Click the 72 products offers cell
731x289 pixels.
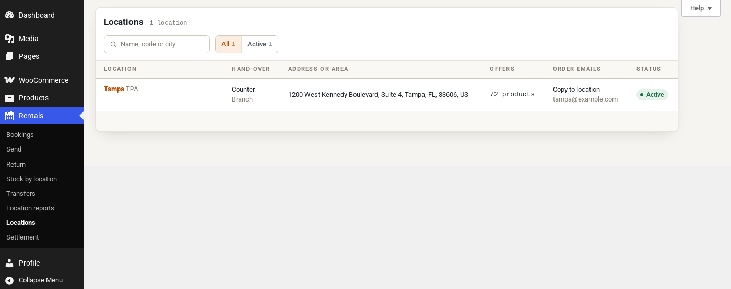512,95
